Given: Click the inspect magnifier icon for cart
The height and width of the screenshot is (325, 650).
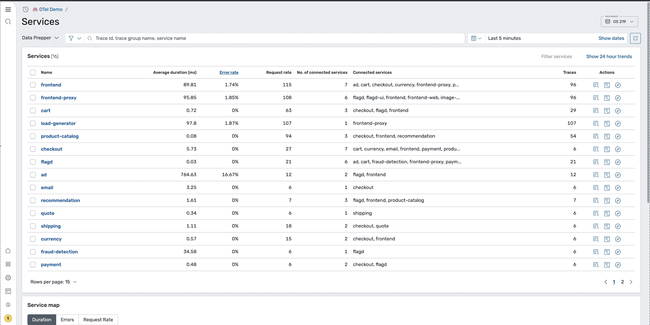Looking at the screenshot, I should [596, 111].
